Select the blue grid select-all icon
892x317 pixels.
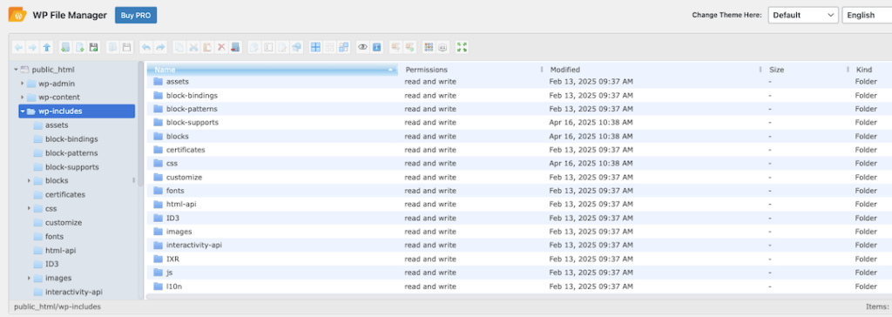tap(314, 47)
